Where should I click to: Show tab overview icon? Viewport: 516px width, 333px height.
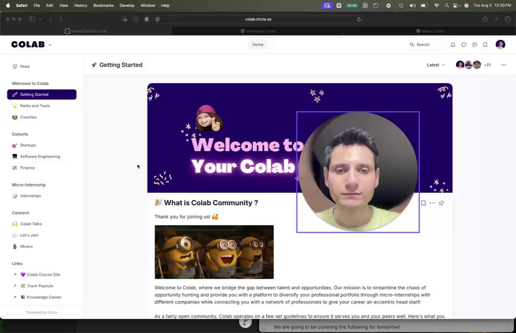[508, 19]
